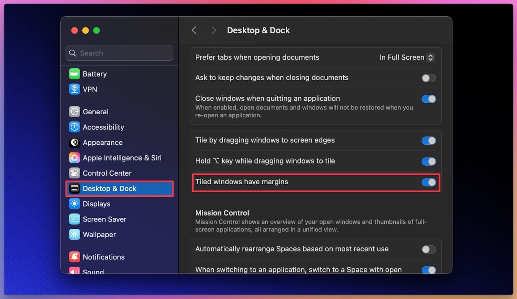Enable 'Ask to keep changes when closing documents'

tap(429, 78)
